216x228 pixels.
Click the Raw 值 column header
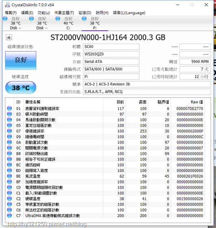click(x=197, y=102)
